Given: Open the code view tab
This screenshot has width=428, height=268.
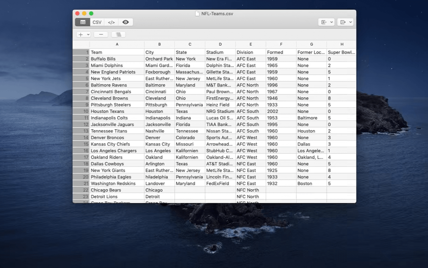Looking at the screenshot, I should [x=111, y=22].
